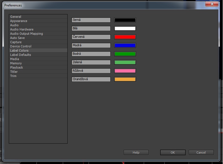The width and height of the screenshot is (223, 164).
Task: Change the red color swatch
Action: [x=125, y=37]
